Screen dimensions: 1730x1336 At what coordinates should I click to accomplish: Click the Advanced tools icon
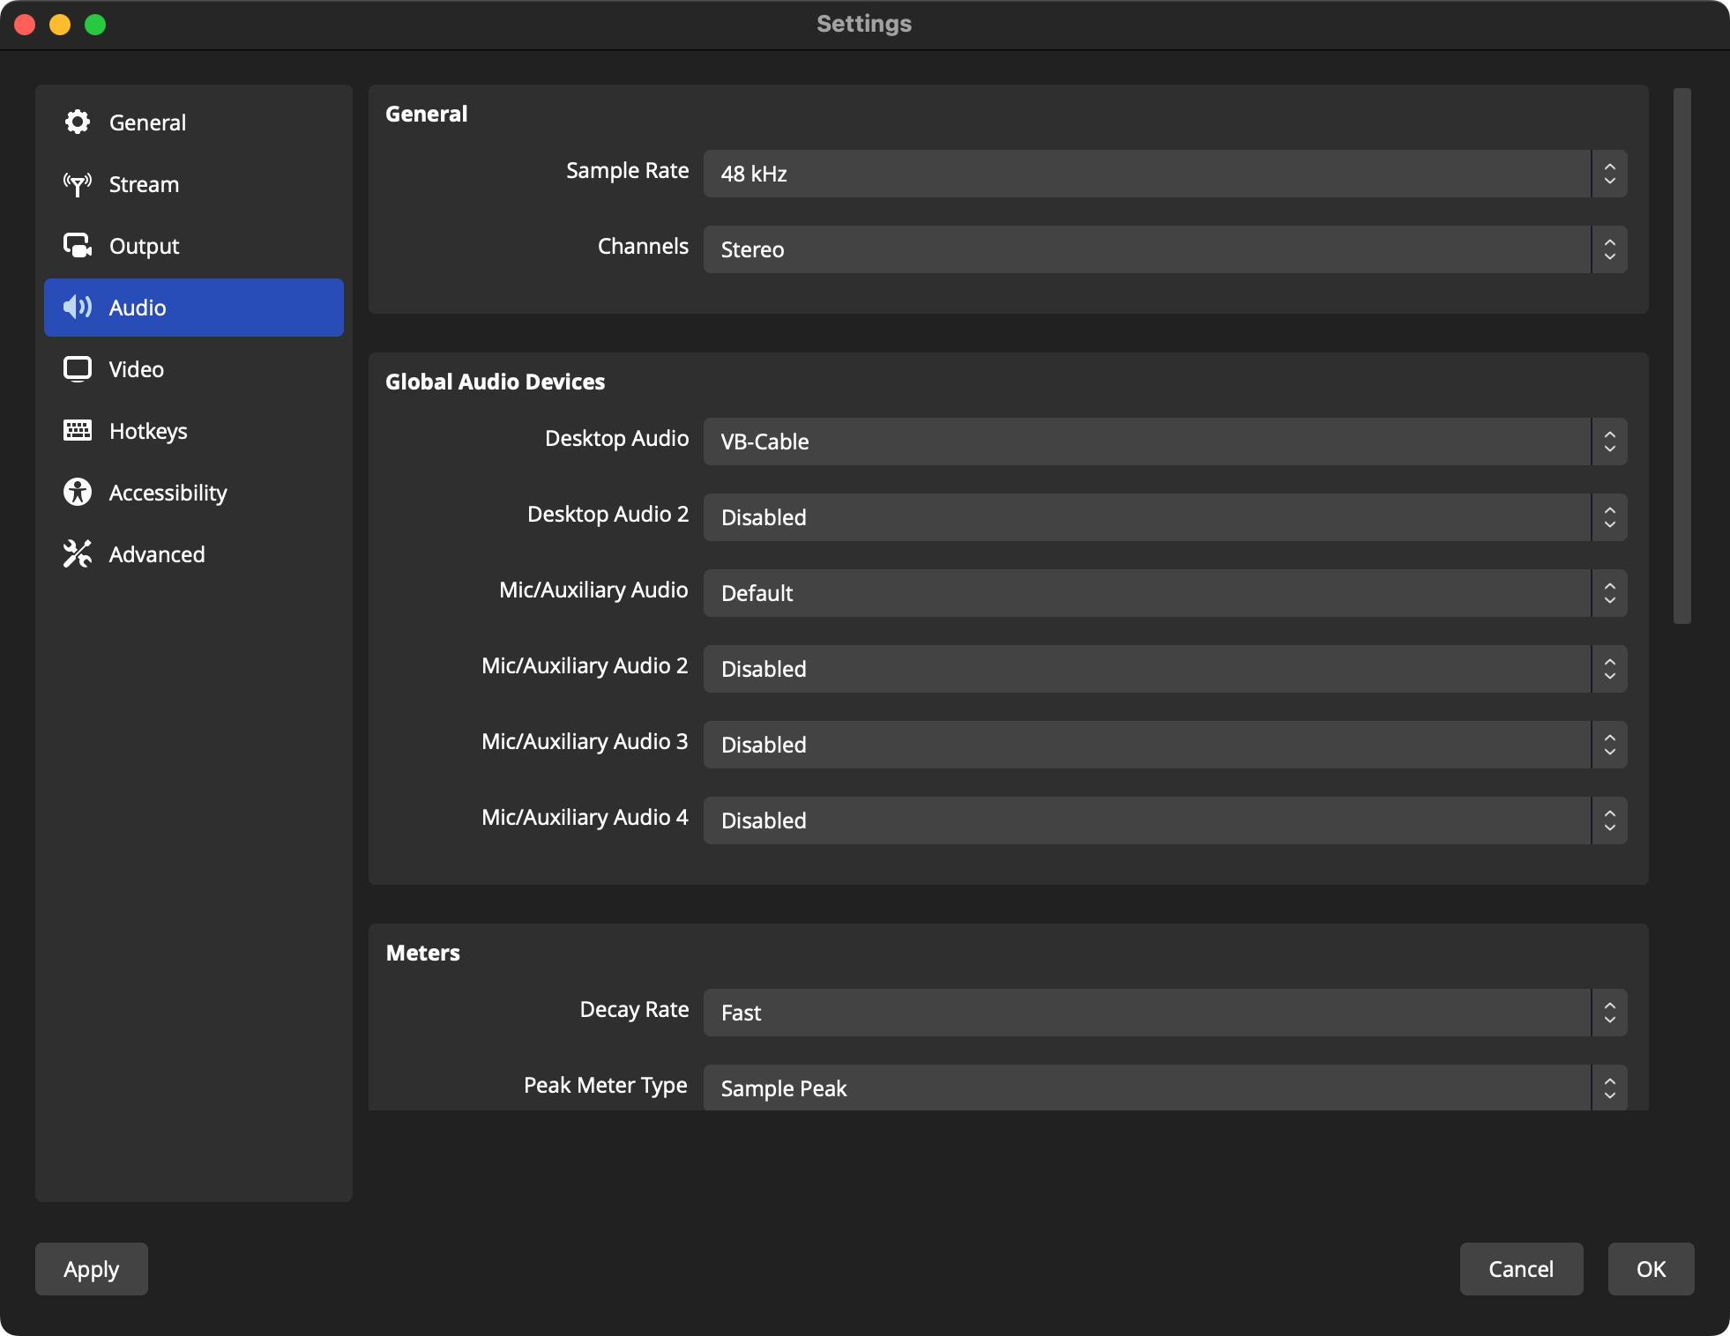pyautogui.click(x=78, y=554)
